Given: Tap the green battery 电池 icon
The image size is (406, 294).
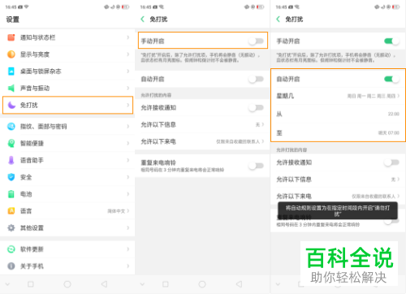Looking at the screenshot, I should pos(11,194).
